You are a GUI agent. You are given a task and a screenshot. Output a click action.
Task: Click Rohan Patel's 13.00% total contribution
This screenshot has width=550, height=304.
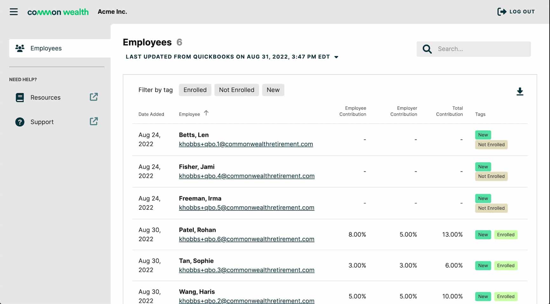click(452, 235)
